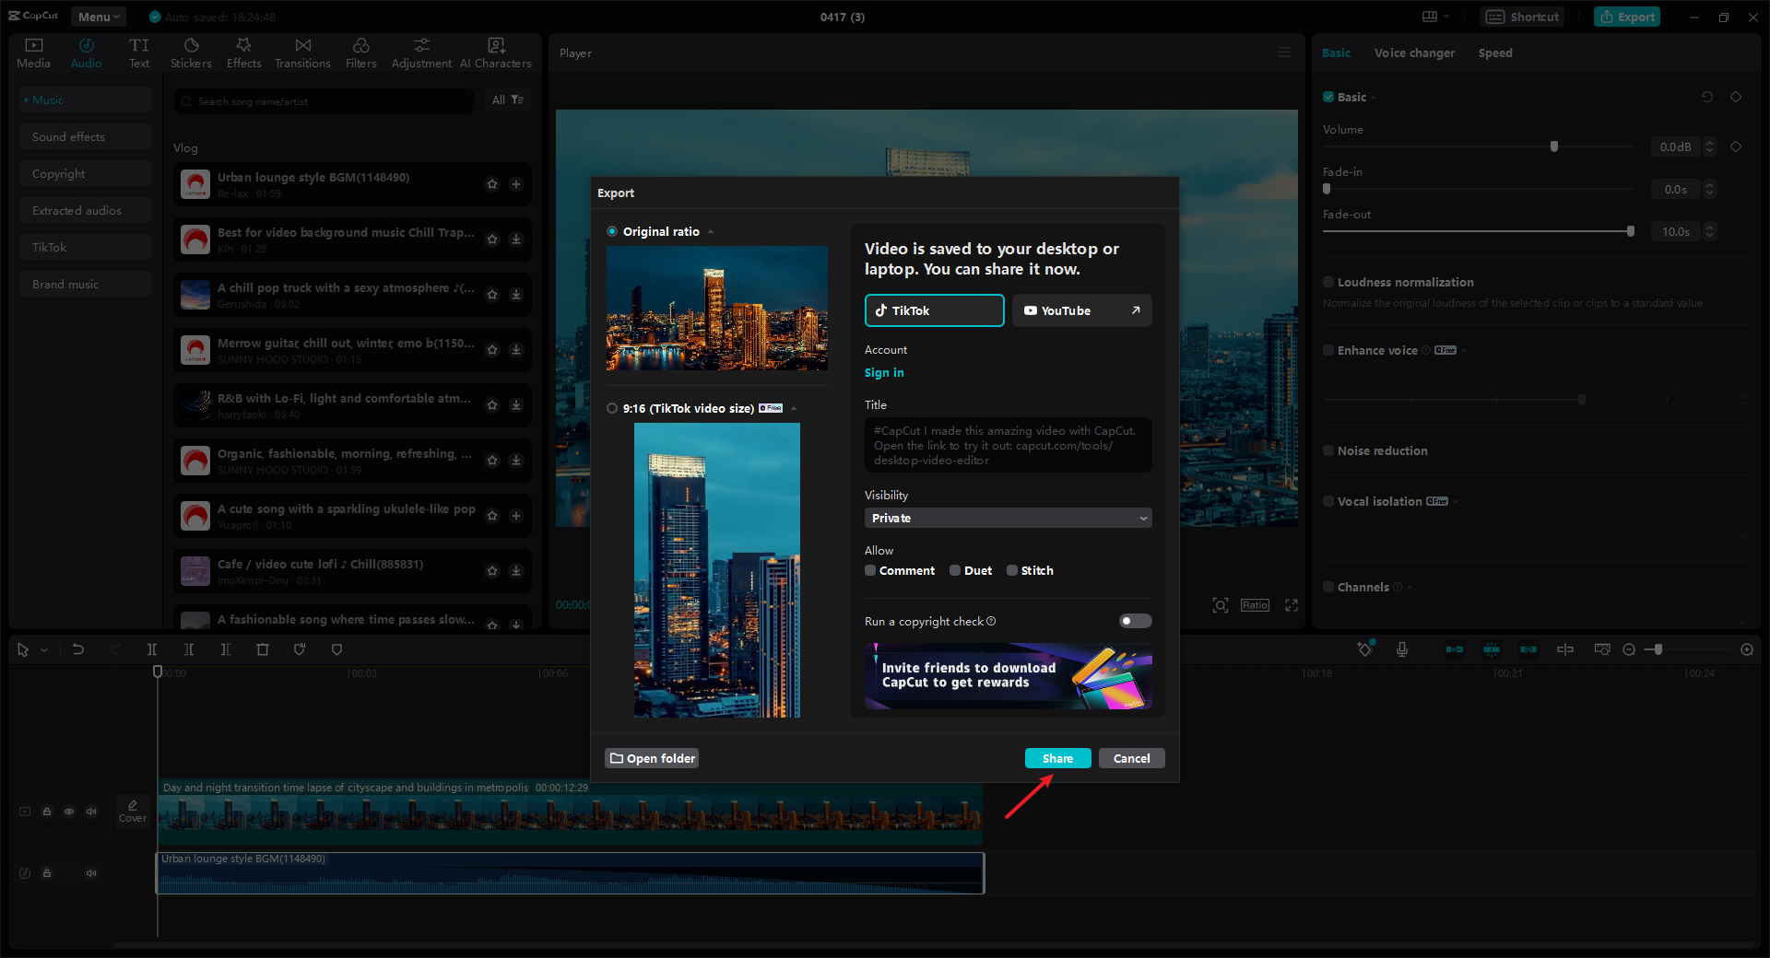Delete the selected clip with the trash icon

tap(263, 649)
